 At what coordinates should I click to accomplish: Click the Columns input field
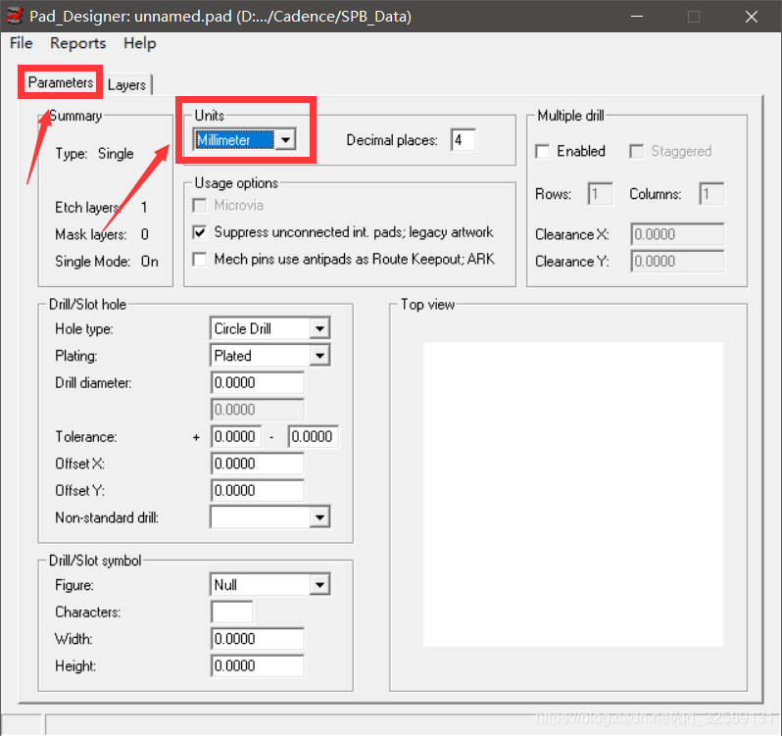tap(711, 194)
